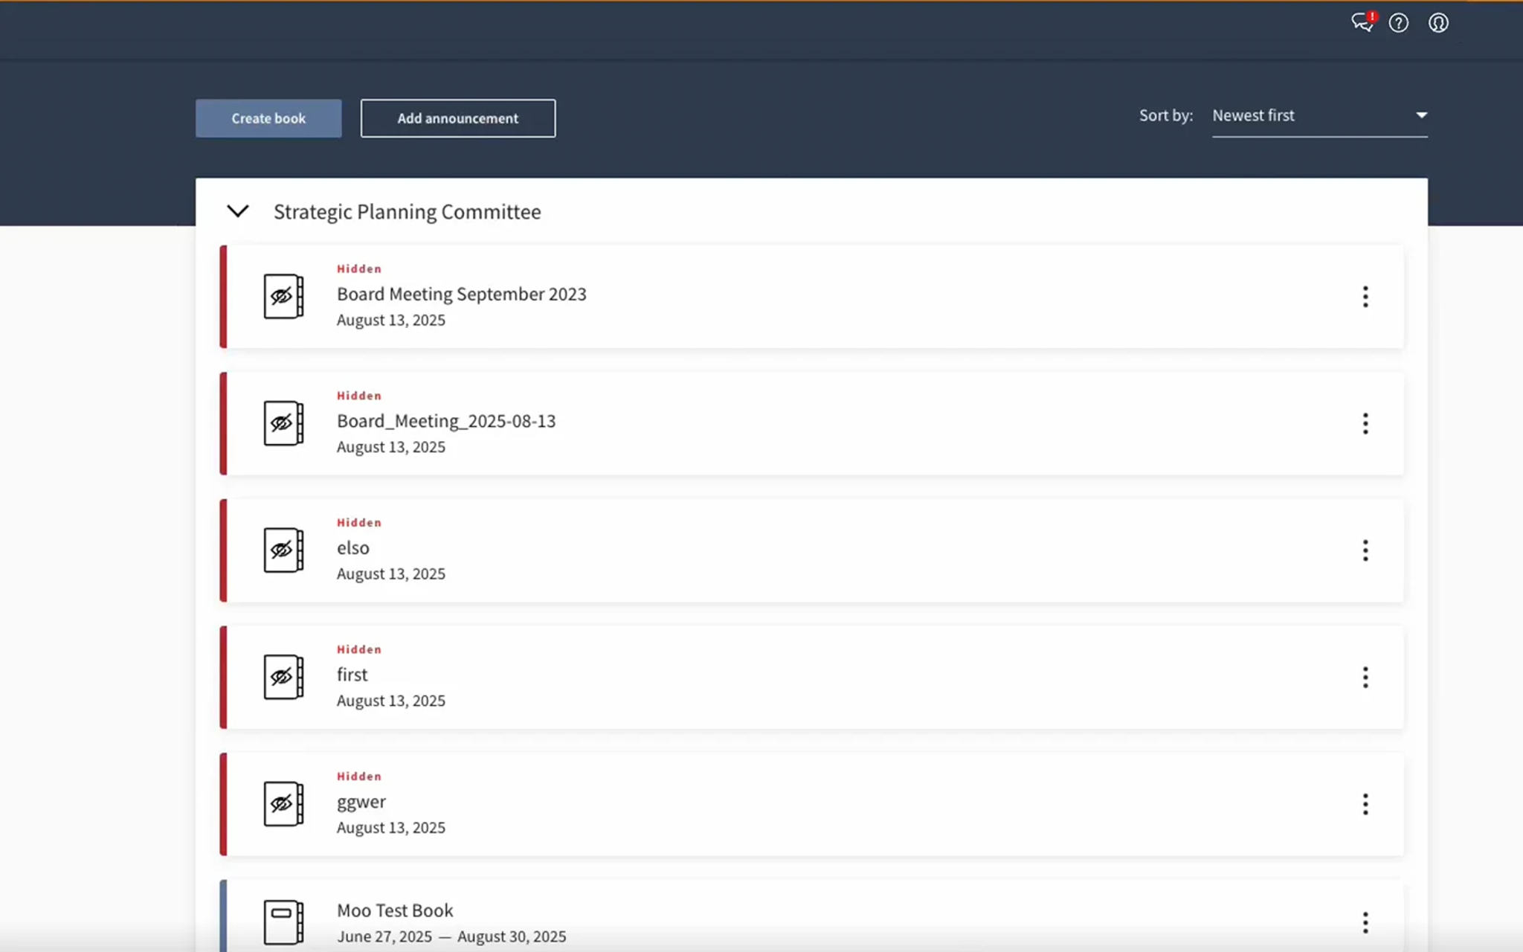Click the Moo Test Book icon
Screen dimensions: 1523x952
pyautogui.click(x=283, y=922)
